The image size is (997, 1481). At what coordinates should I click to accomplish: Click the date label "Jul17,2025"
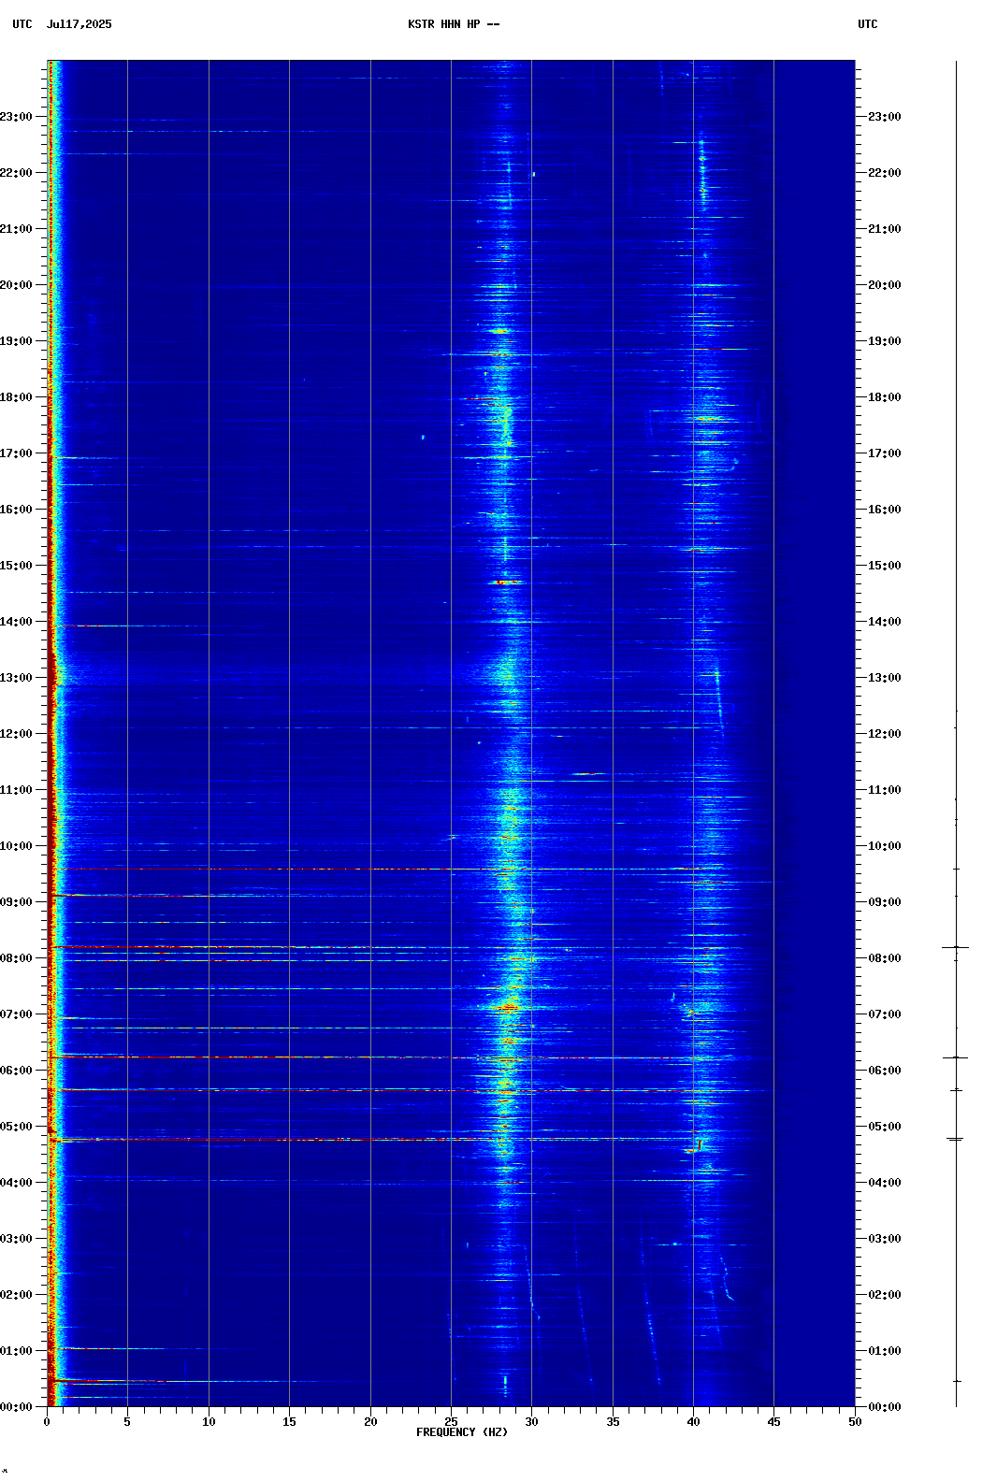click(79, 24)
